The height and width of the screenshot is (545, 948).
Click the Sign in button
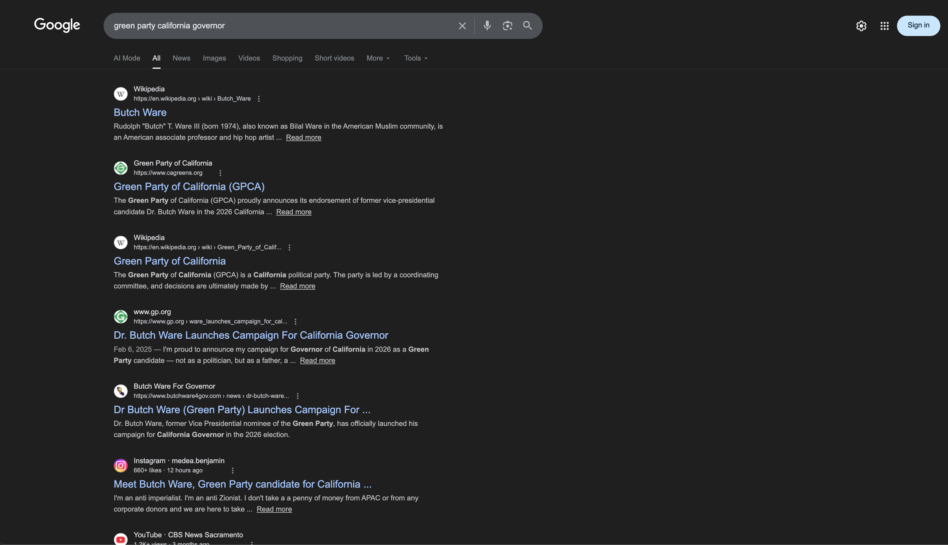pyautogui.click(x=918, y=25)
